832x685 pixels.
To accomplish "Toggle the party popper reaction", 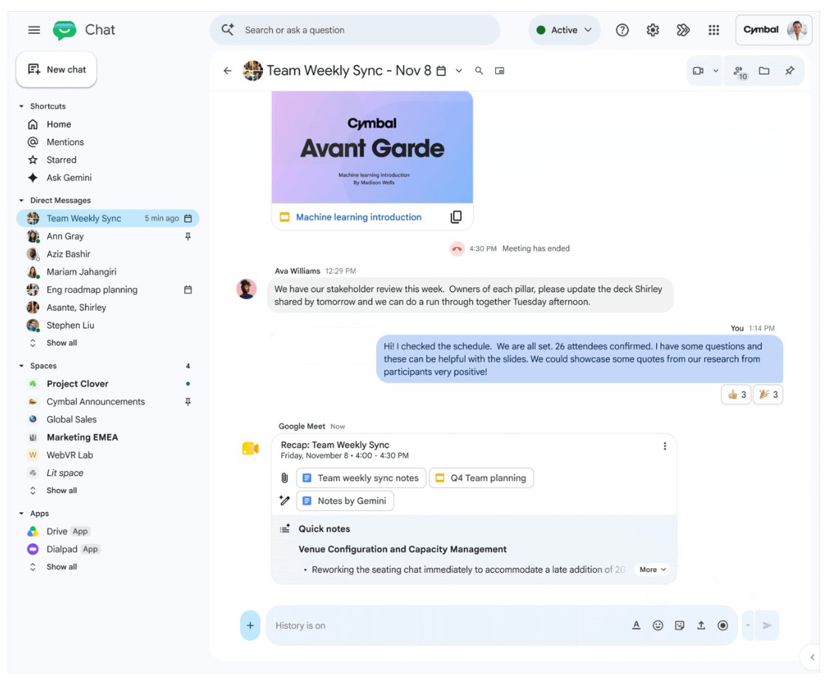I will pos(768,395).
